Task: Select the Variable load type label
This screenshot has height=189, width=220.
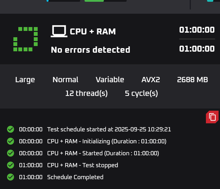Action: 110,80
